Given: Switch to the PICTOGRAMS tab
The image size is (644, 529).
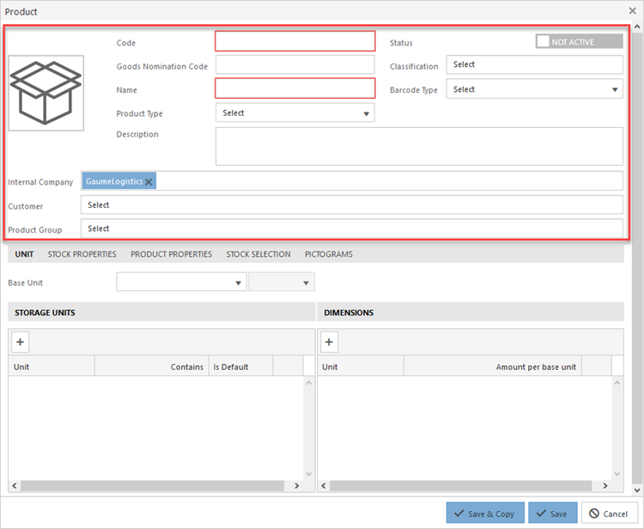Looking at the screenshot, I should (x=329, y=254).
